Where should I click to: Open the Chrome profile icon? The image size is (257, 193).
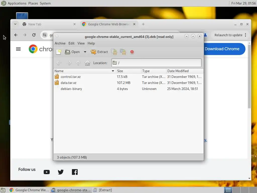[206, 35]
